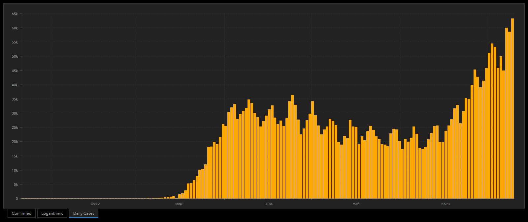
Task: Select the 35k y-axis tick label
Action: 15,99
